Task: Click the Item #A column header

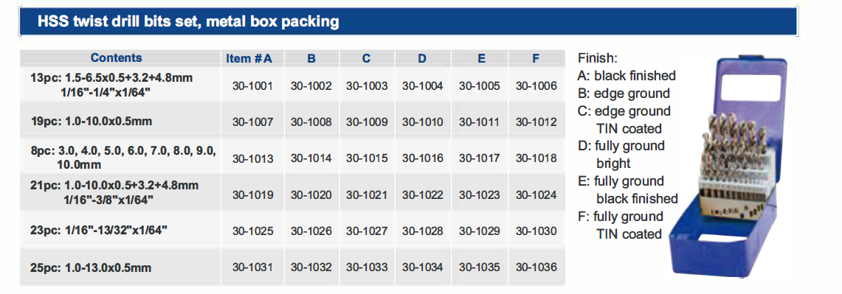Action: [249, 59]
